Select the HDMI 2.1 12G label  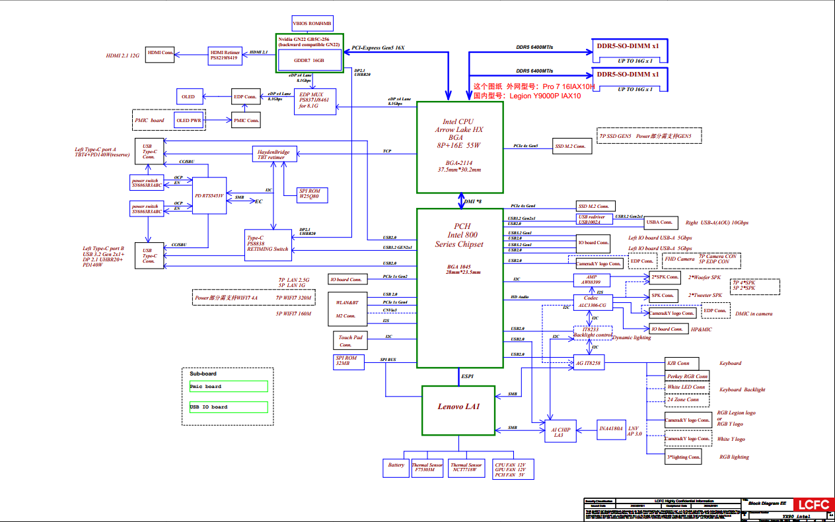point(123,56)
